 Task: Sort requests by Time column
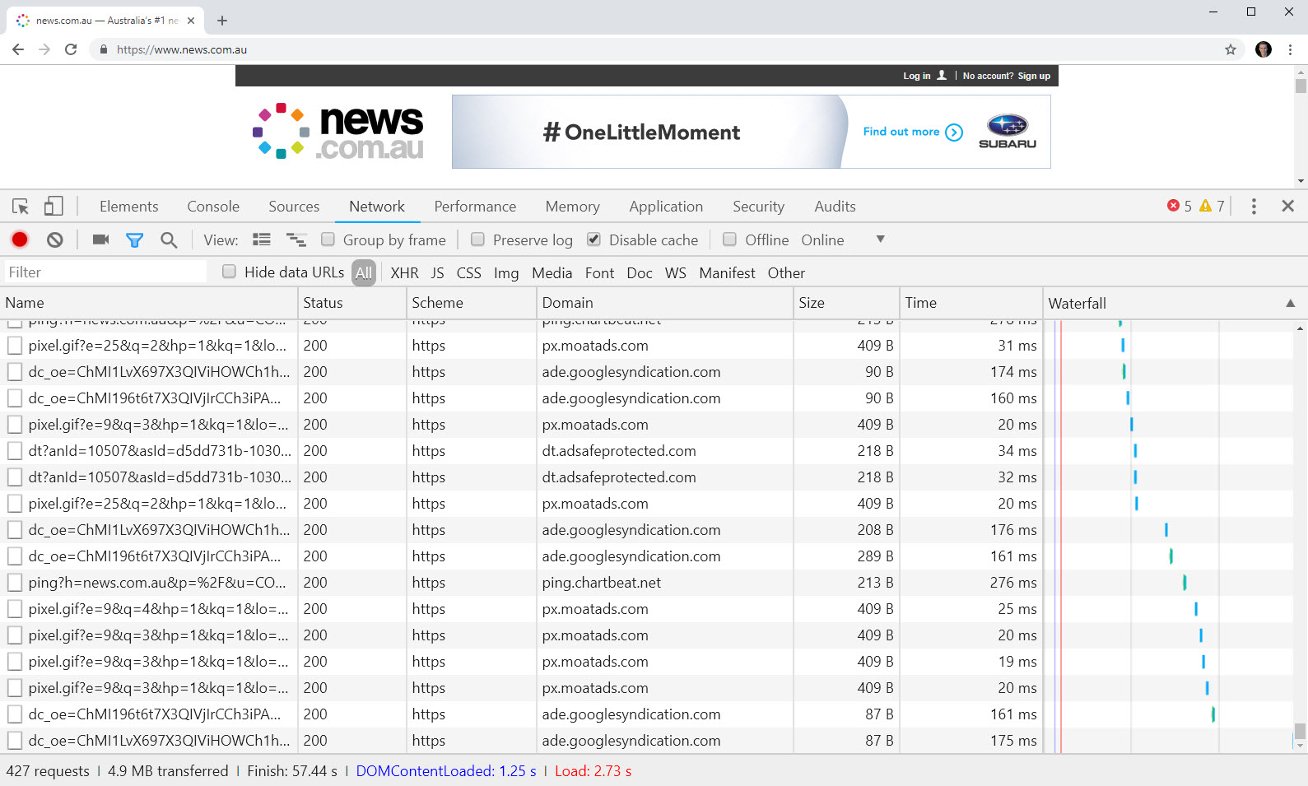(971, 303)
